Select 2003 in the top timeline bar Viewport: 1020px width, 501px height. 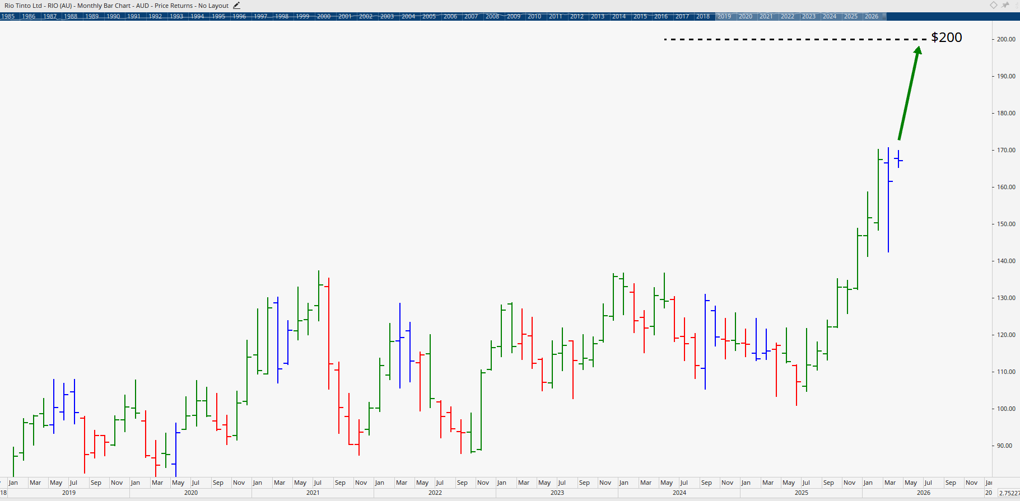pyautogui.click(x=387, y=16)
